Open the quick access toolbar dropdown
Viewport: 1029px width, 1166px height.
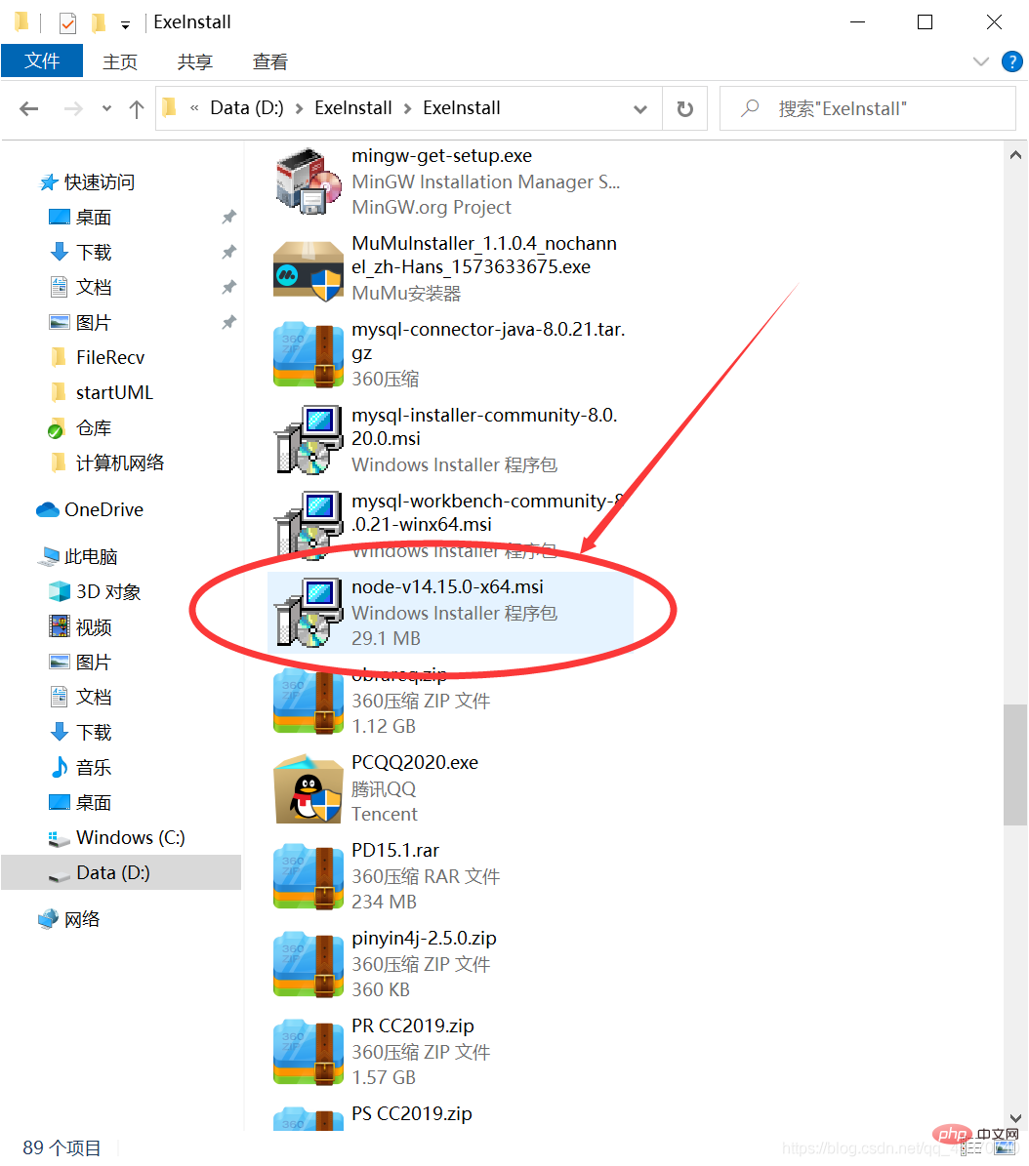pos(125,24)
